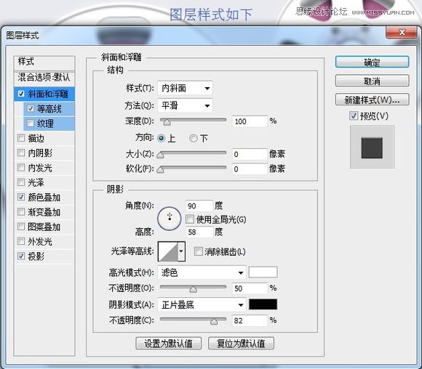
Task: Select the 颜色叠加 style label
Action: (x=44, y=198)
